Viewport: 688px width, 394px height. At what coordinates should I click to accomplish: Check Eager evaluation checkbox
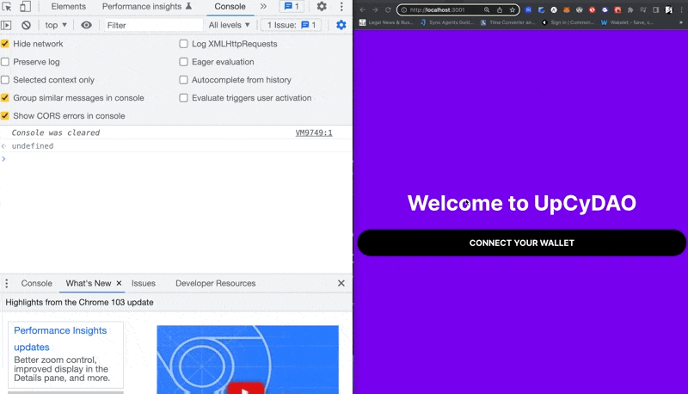183,62
